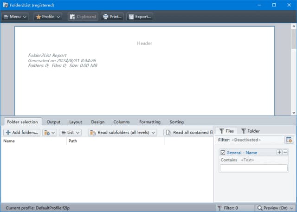Click the Print toolbar button

coord(112,17)
